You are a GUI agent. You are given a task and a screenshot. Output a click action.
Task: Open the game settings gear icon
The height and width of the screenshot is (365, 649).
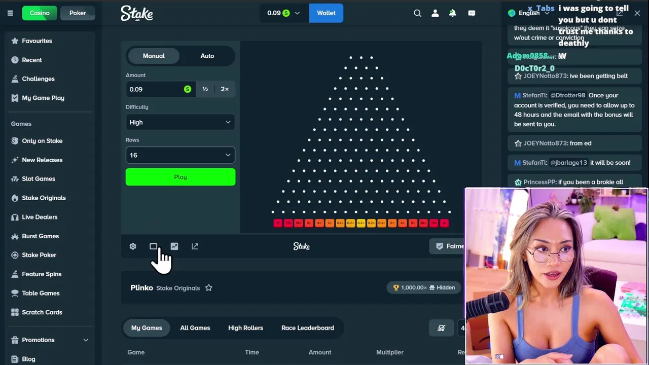(133, 246)
